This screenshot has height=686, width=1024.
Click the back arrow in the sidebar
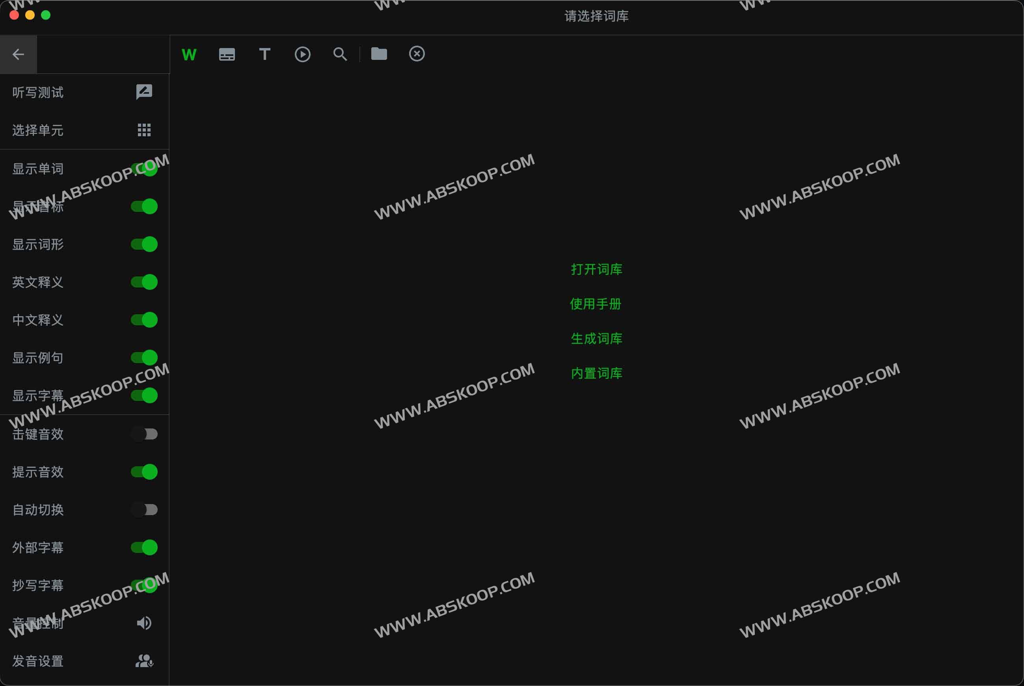coord(18,54)
